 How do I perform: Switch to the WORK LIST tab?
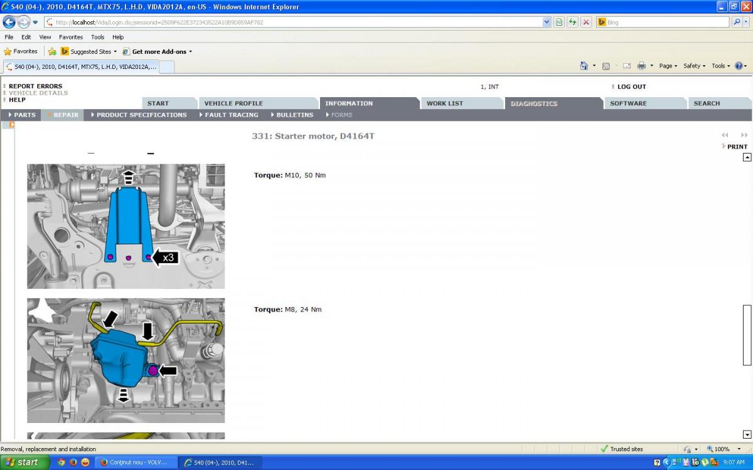point(462,103)
